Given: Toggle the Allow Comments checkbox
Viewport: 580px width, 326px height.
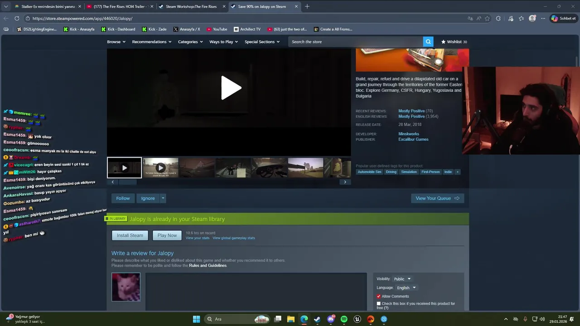Looking at the screenshot, I should click(x=379, y=297).
